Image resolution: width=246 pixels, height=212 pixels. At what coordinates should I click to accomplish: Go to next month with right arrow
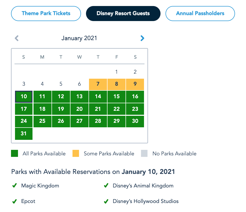[142, 38]
